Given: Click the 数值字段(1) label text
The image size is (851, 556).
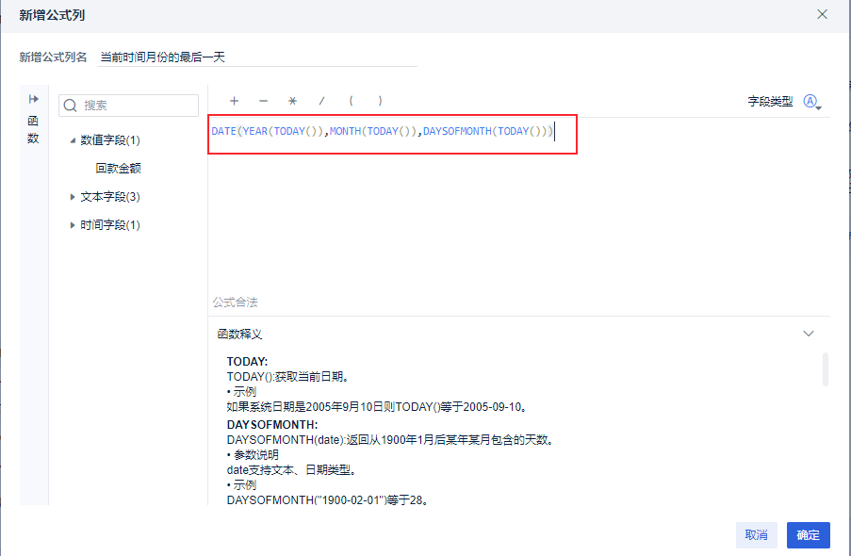Looking at the screenshot, I should pos(110,140).
